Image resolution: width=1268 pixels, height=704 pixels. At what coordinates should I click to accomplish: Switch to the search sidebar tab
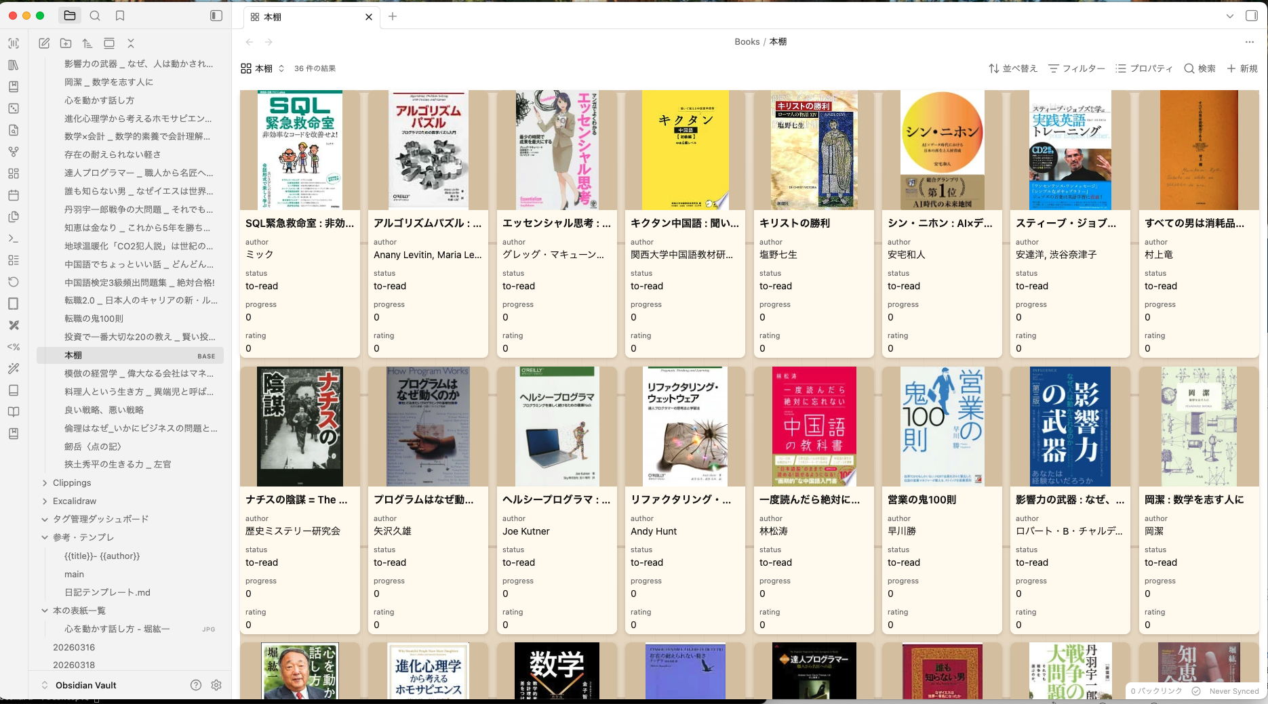coord(95,16)
